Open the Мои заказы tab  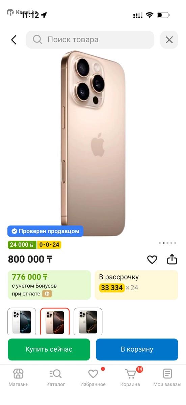coord(167,378)
